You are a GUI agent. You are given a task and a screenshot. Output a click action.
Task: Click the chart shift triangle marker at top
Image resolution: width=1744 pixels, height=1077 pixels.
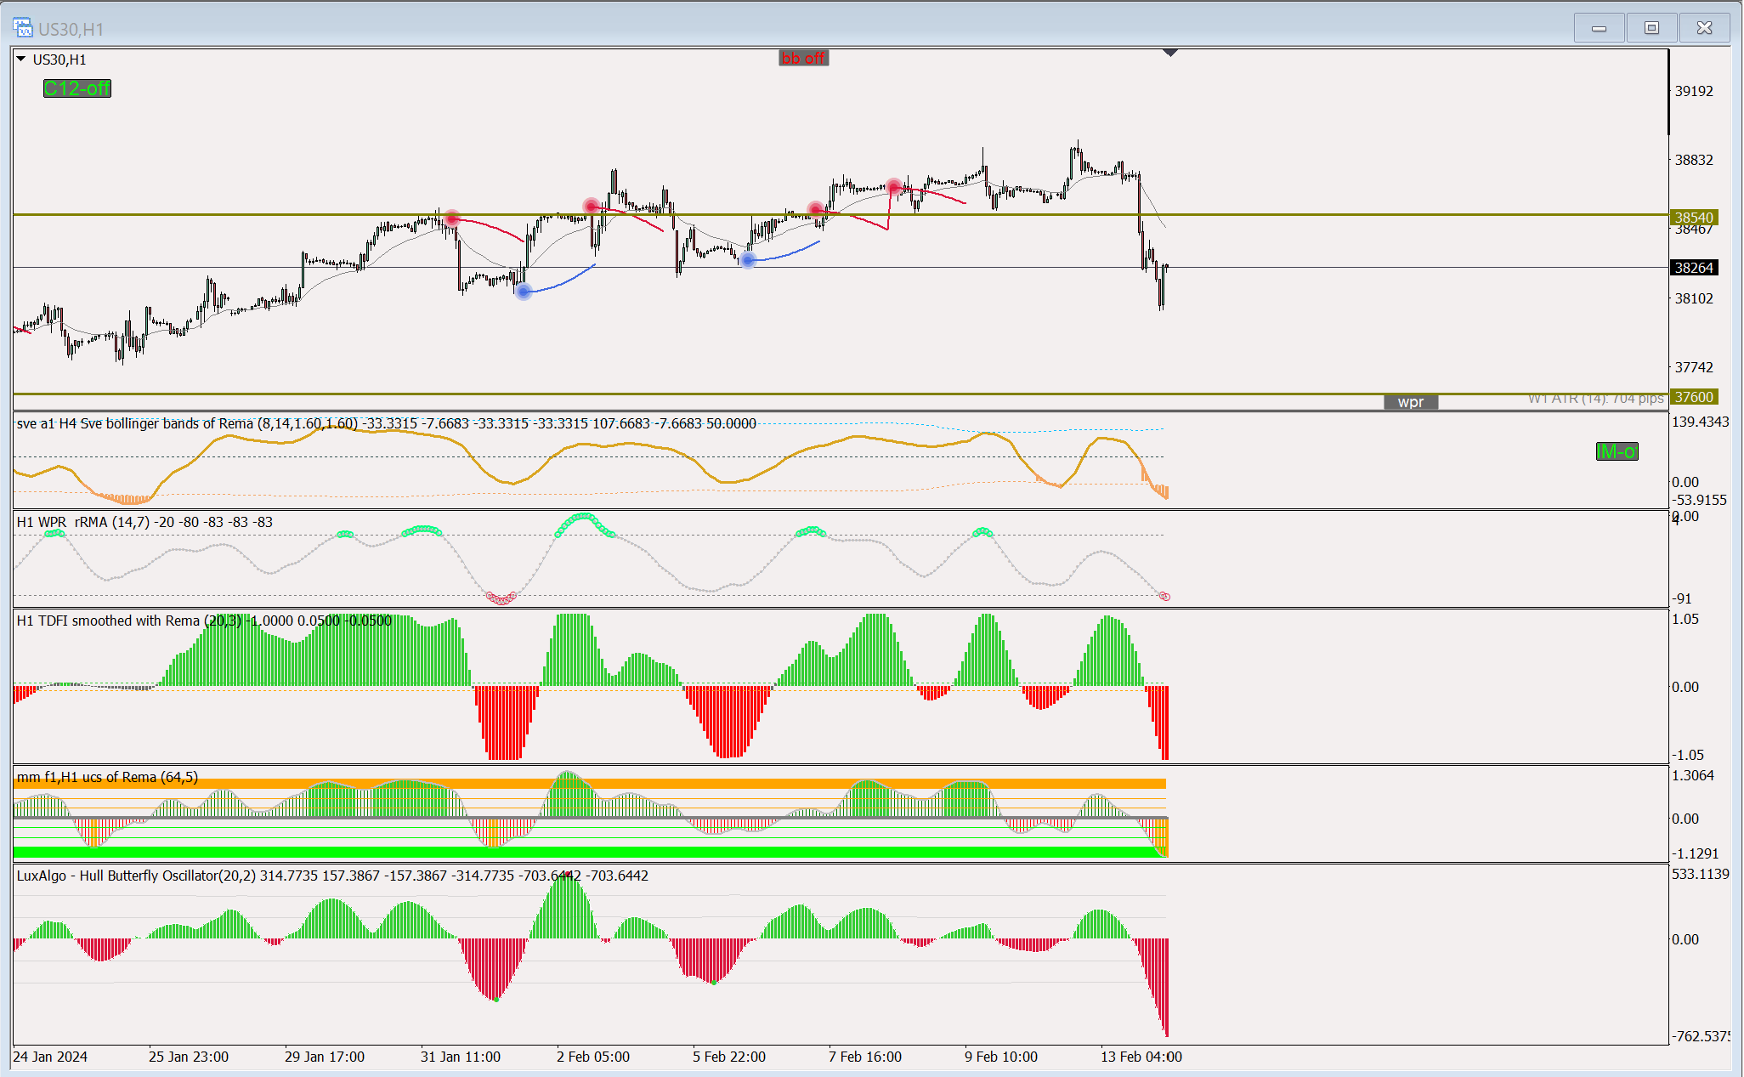tap(1170, 53)
